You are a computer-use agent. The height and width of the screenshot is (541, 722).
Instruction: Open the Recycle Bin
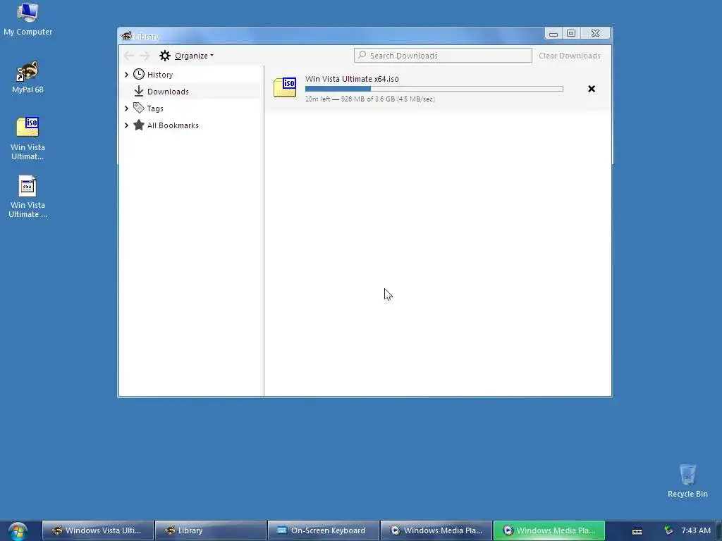[687, 480]
